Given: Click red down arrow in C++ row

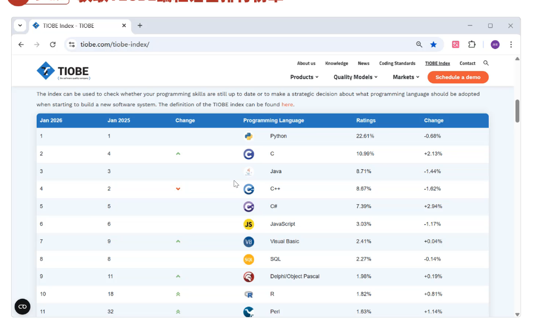Looking at the screenshot, I should [x=178, y=189].
